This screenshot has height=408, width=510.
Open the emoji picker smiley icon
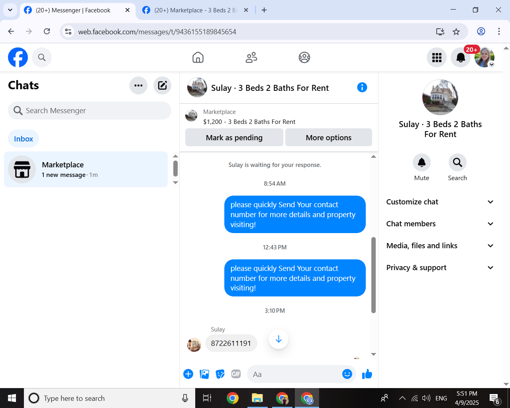pyautogui.click(x=347, y=374)
